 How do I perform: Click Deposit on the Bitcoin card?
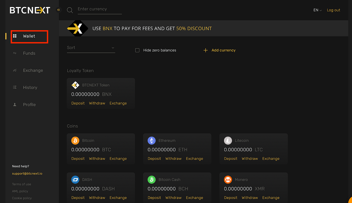78,159
